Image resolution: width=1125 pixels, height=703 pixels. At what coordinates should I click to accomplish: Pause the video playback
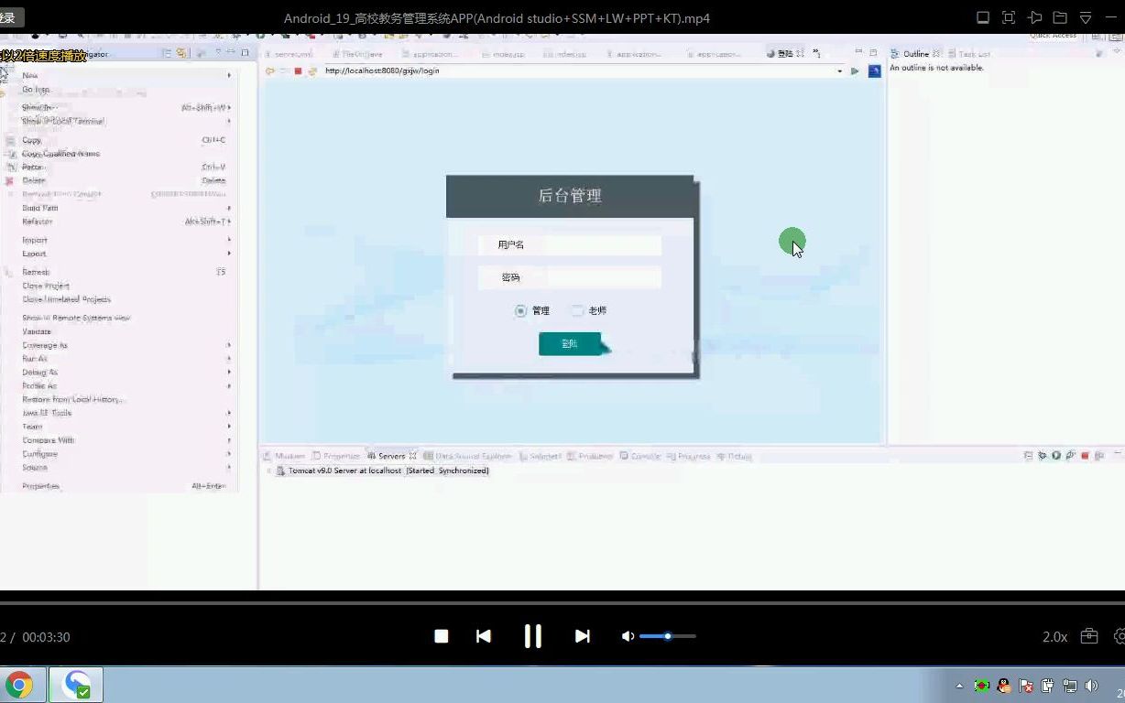533,635
